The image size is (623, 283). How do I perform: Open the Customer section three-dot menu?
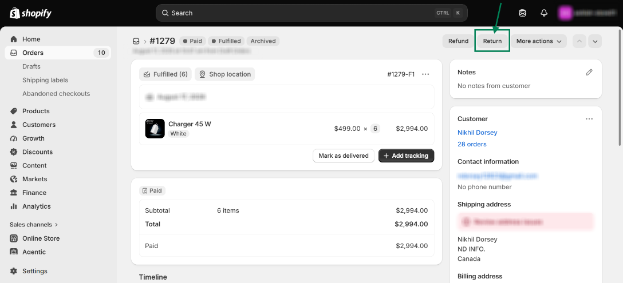click(589, 119)
